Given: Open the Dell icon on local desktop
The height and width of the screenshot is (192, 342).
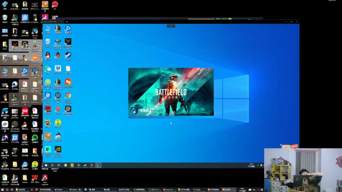Looking at the screenshot, I should point(35,59).
